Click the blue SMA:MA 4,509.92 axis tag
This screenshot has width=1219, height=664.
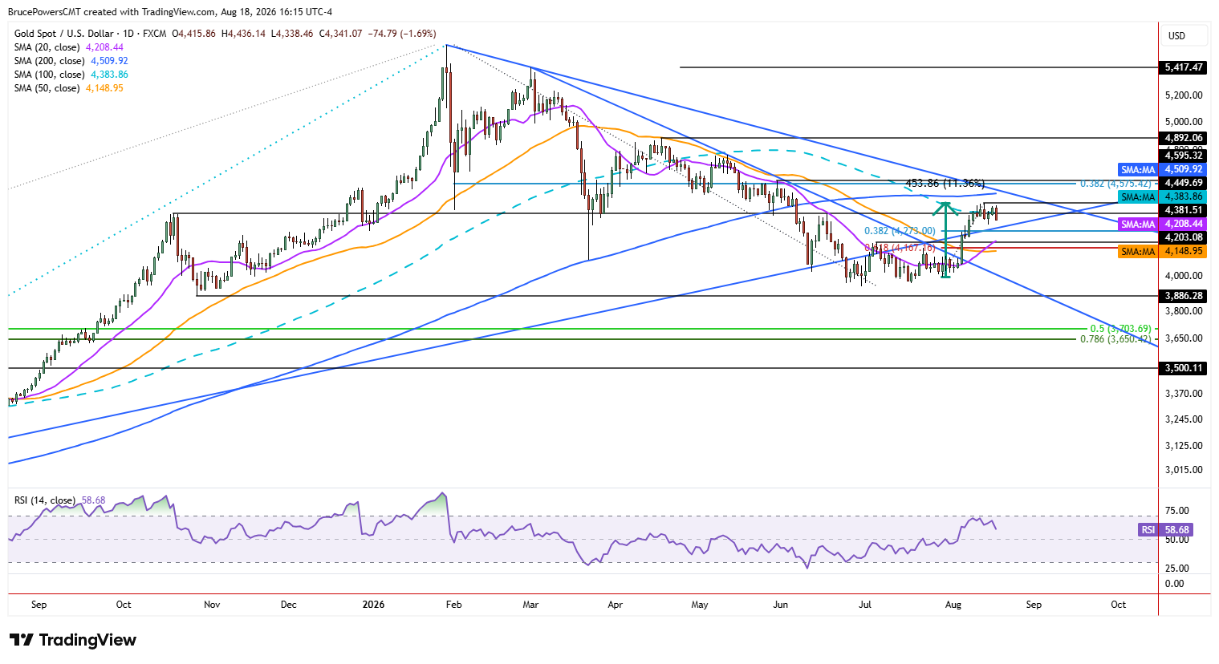[1162, 169]
